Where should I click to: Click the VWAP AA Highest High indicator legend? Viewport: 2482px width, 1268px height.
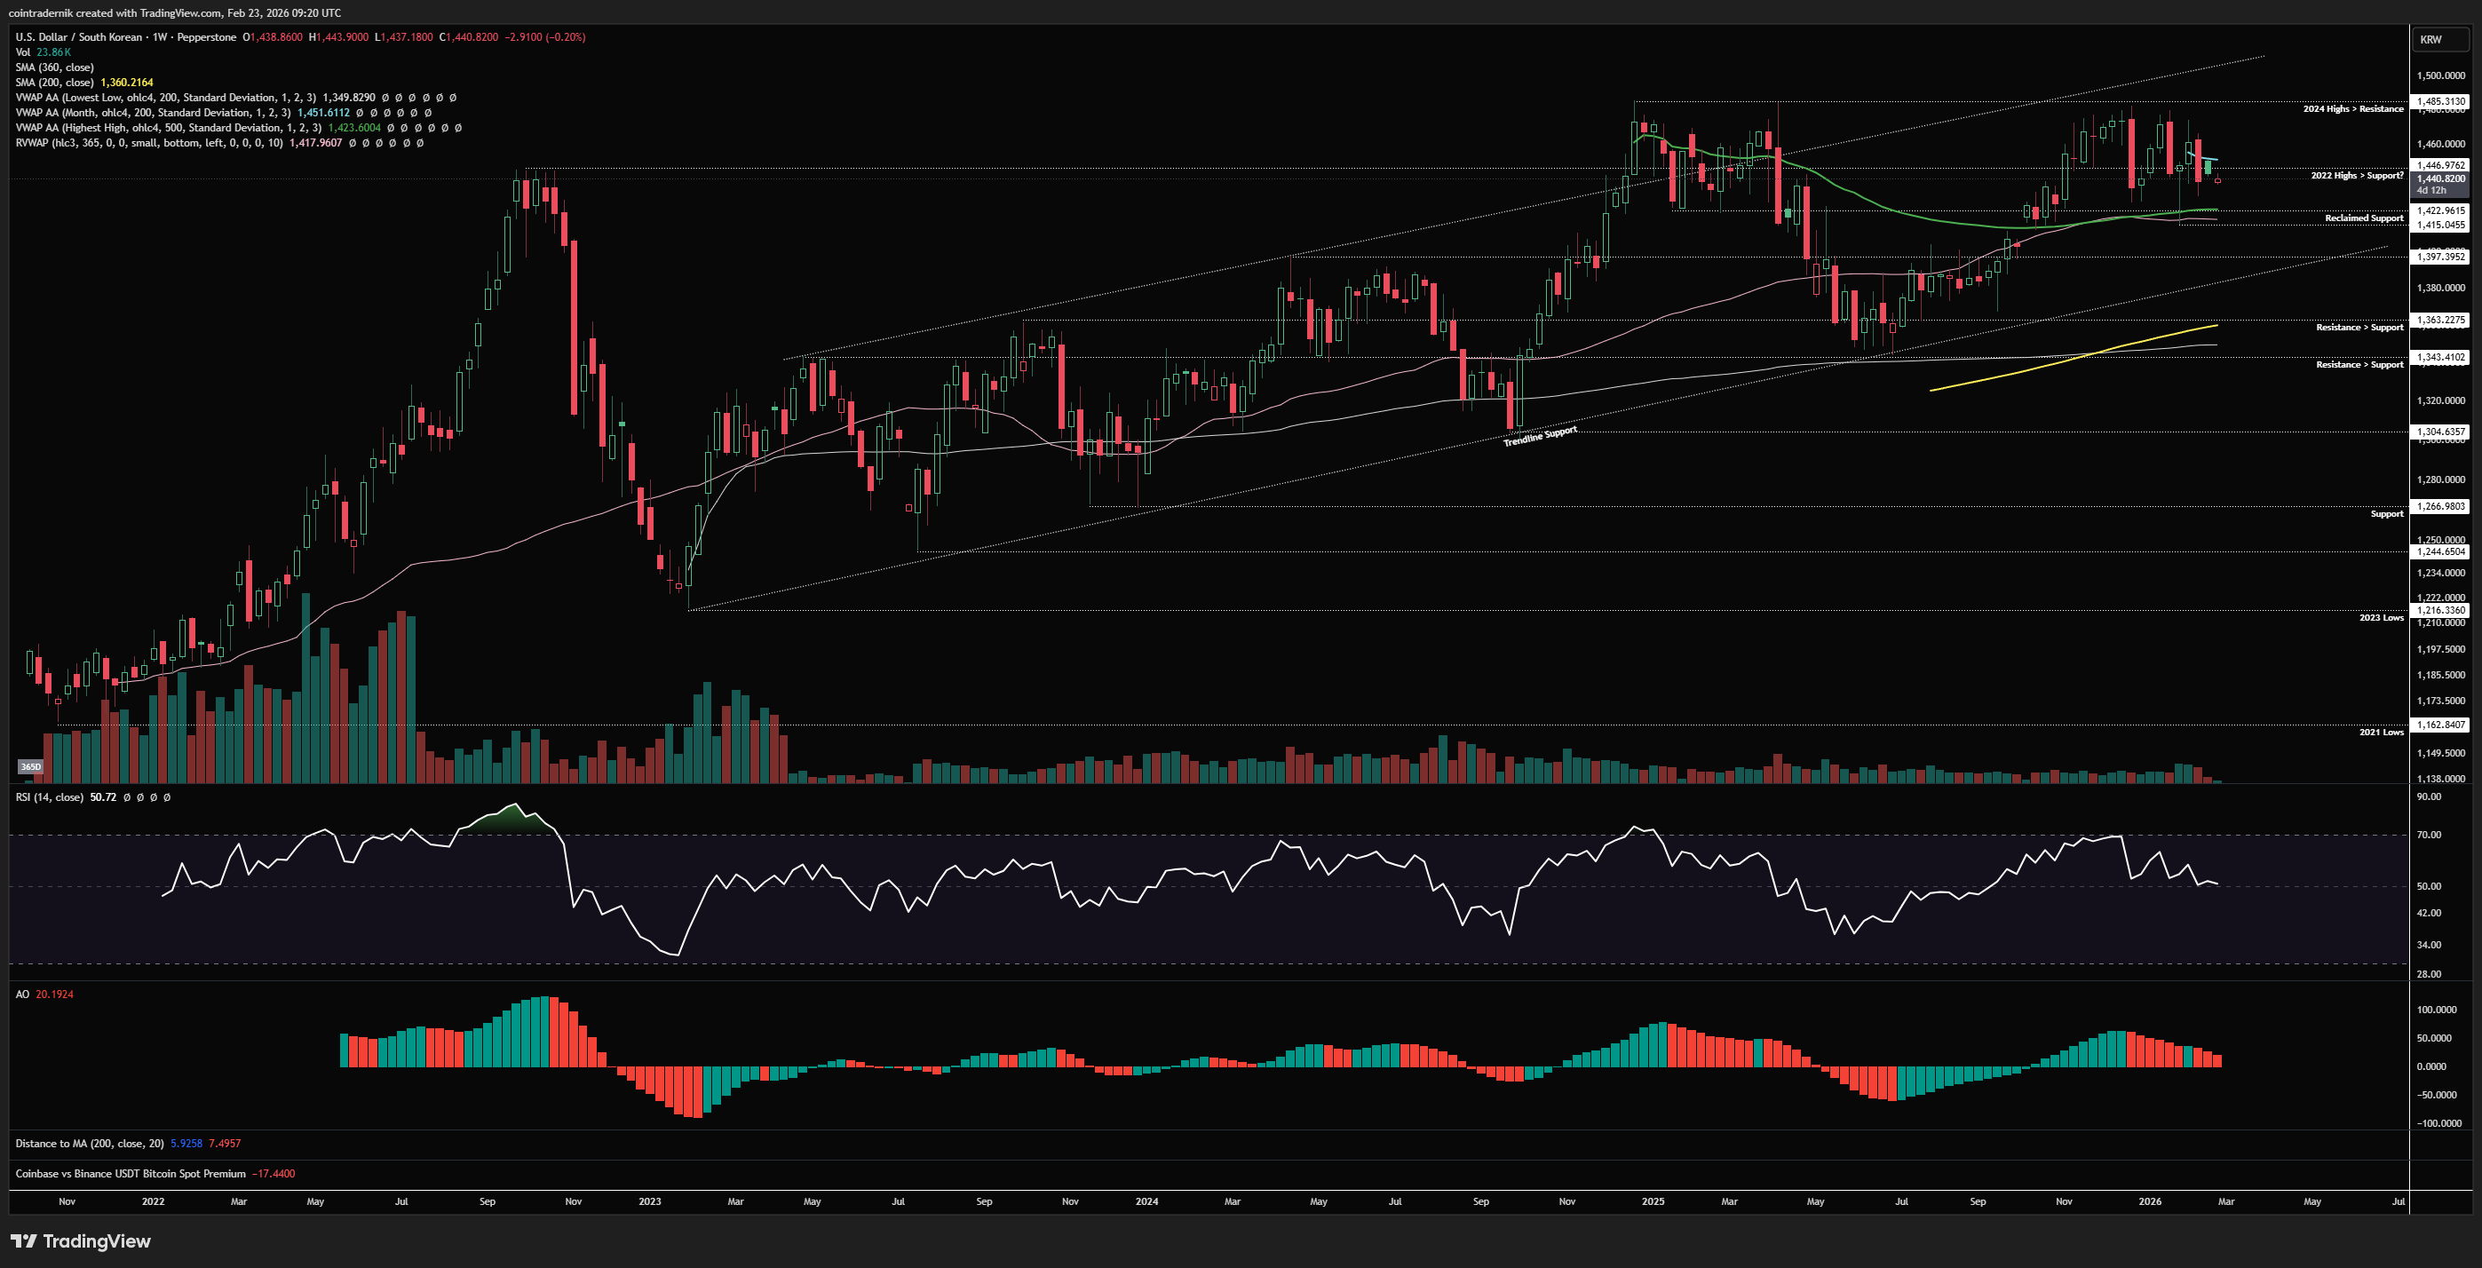click(168, 128)
